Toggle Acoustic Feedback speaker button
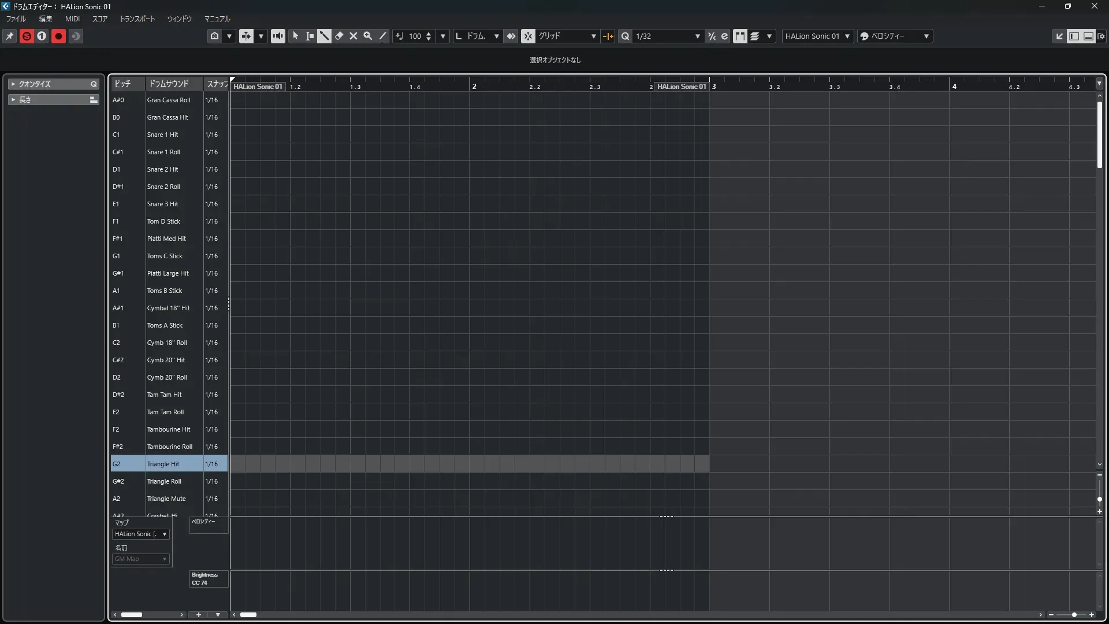 click(x=278, y=36)
